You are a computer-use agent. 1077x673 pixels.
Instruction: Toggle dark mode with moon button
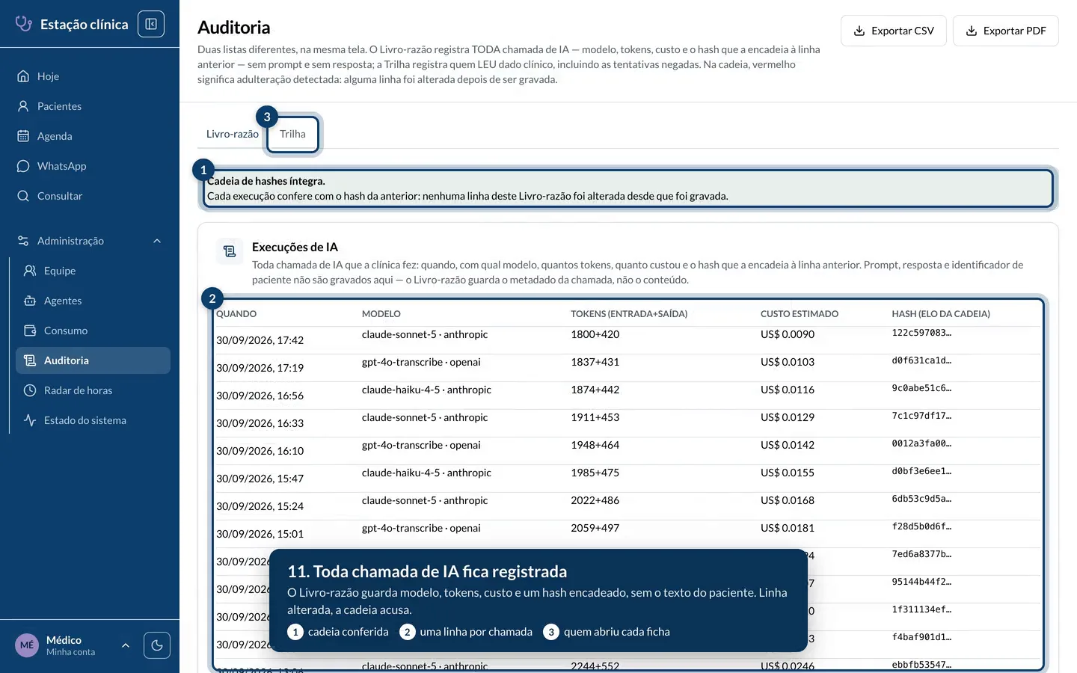(157, 645)
